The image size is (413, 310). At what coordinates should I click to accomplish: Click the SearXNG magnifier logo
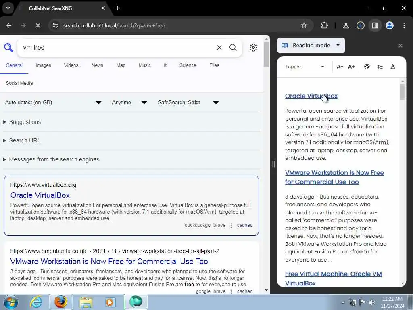click(x=8, y=48)
